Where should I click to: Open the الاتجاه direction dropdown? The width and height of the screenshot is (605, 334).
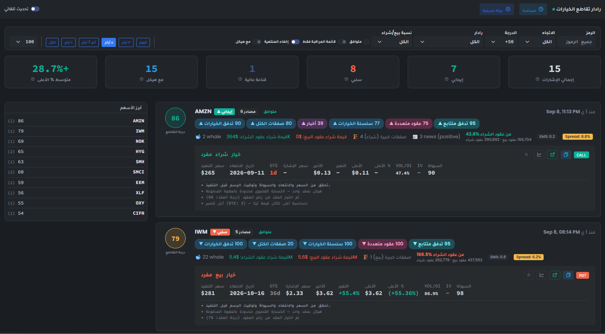[x=537, y=42]
